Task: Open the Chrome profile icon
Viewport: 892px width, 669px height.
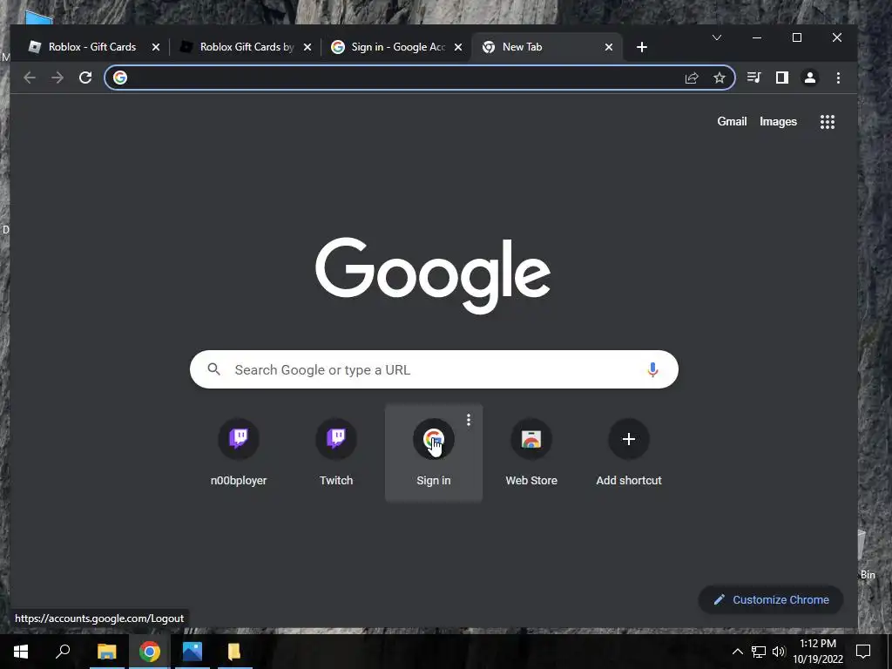Action: (810, 78)
